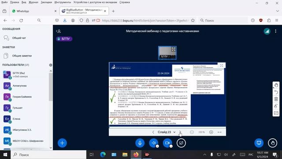This screenshot has width=282, height=159.
Task: Open File Explorer from the taskbar
Action: pyautogui.click(x=125, y=155)
